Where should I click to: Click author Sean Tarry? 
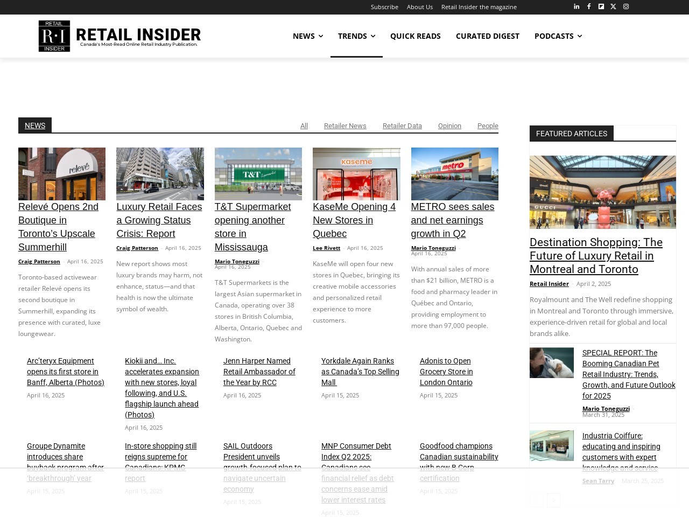598,480
